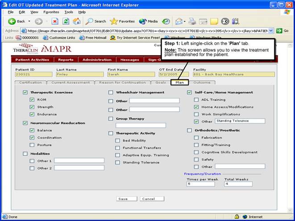
Task: Check the Bed Mobility checkbox
Action: [118, 140]
